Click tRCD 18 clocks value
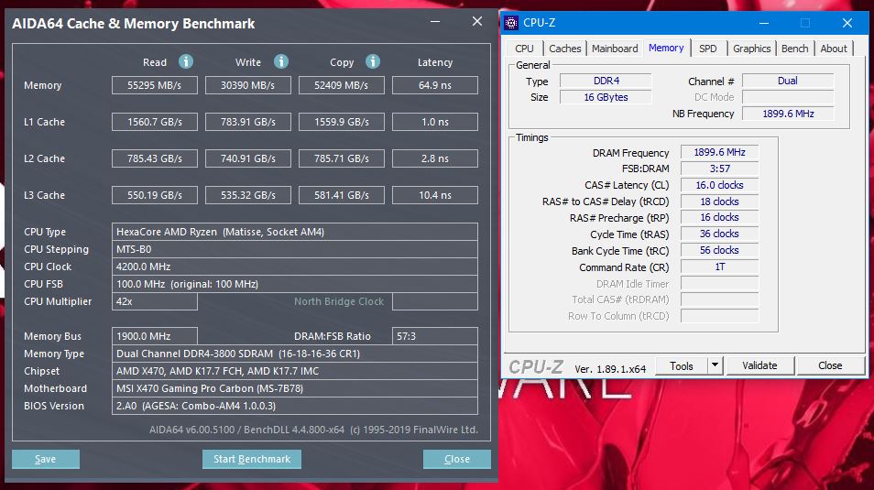This screenshot has width=874, height=490. (719, 201)
